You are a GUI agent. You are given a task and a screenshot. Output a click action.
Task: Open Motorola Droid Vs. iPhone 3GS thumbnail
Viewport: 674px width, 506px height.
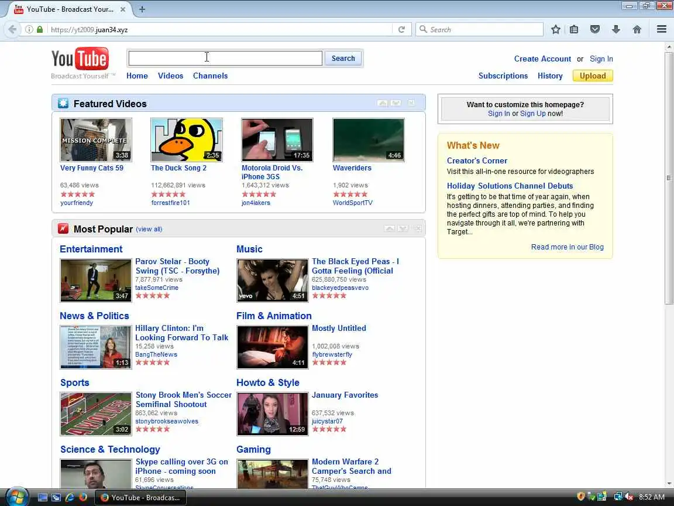[277, 140]
